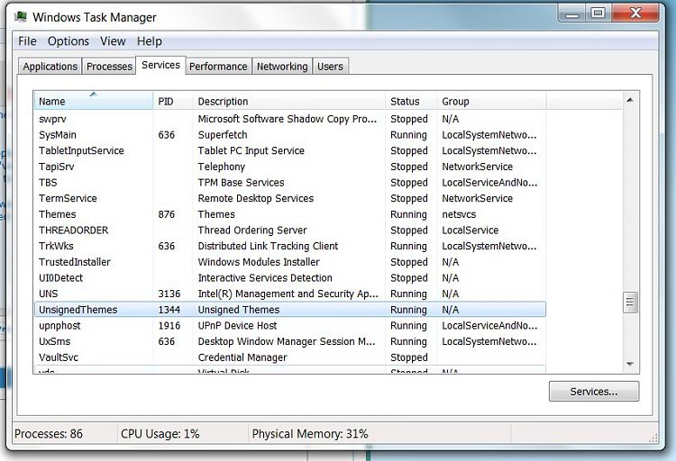Sort by the Group column header
Viewport: 676px width, 461px height.
[491, 101]
